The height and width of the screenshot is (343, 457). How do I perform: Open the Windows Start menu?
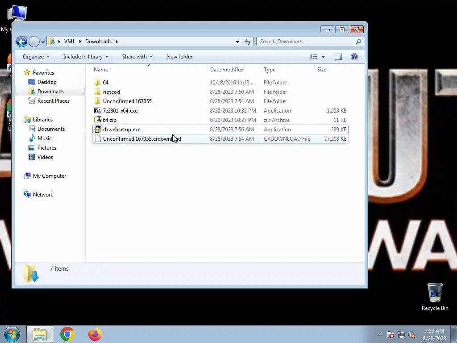click(12, 334)
